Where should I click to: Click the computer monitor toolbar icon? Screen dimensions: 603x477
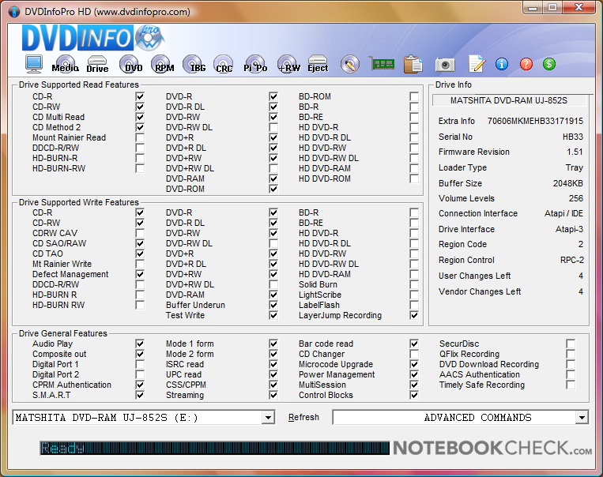tap(34, 64)
